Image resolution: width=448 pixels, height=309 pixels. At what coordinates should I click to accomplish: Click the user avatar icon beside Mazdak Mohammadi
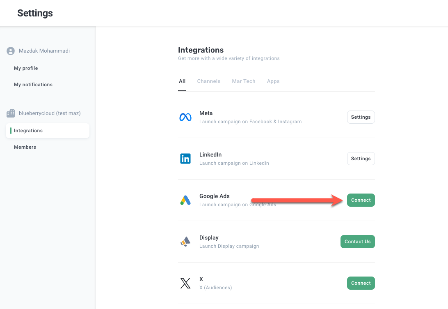11,51
